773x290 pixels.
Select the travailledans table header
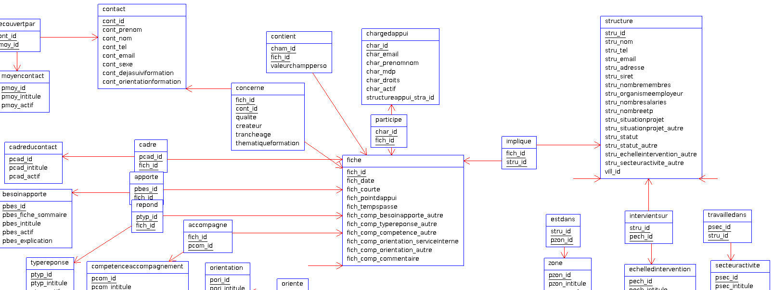tap(727, 215)
